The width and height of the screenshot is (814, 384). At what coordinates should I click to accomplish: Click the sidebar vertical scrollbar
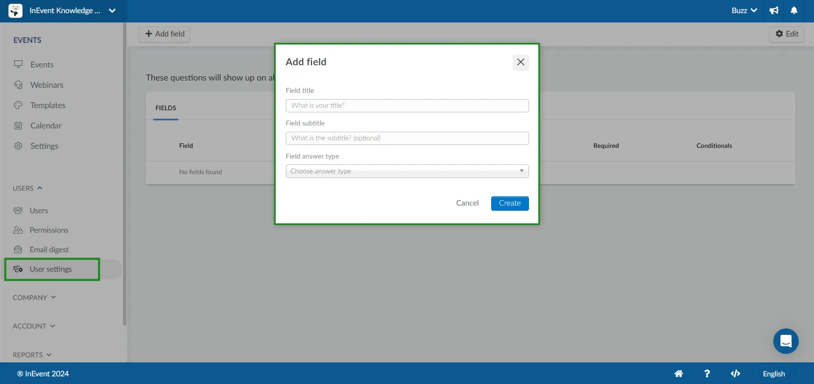click(125, 174)
